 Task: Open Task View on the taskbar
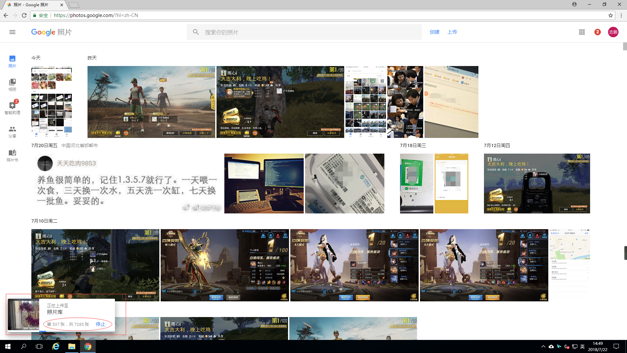[x=39, y=346]
